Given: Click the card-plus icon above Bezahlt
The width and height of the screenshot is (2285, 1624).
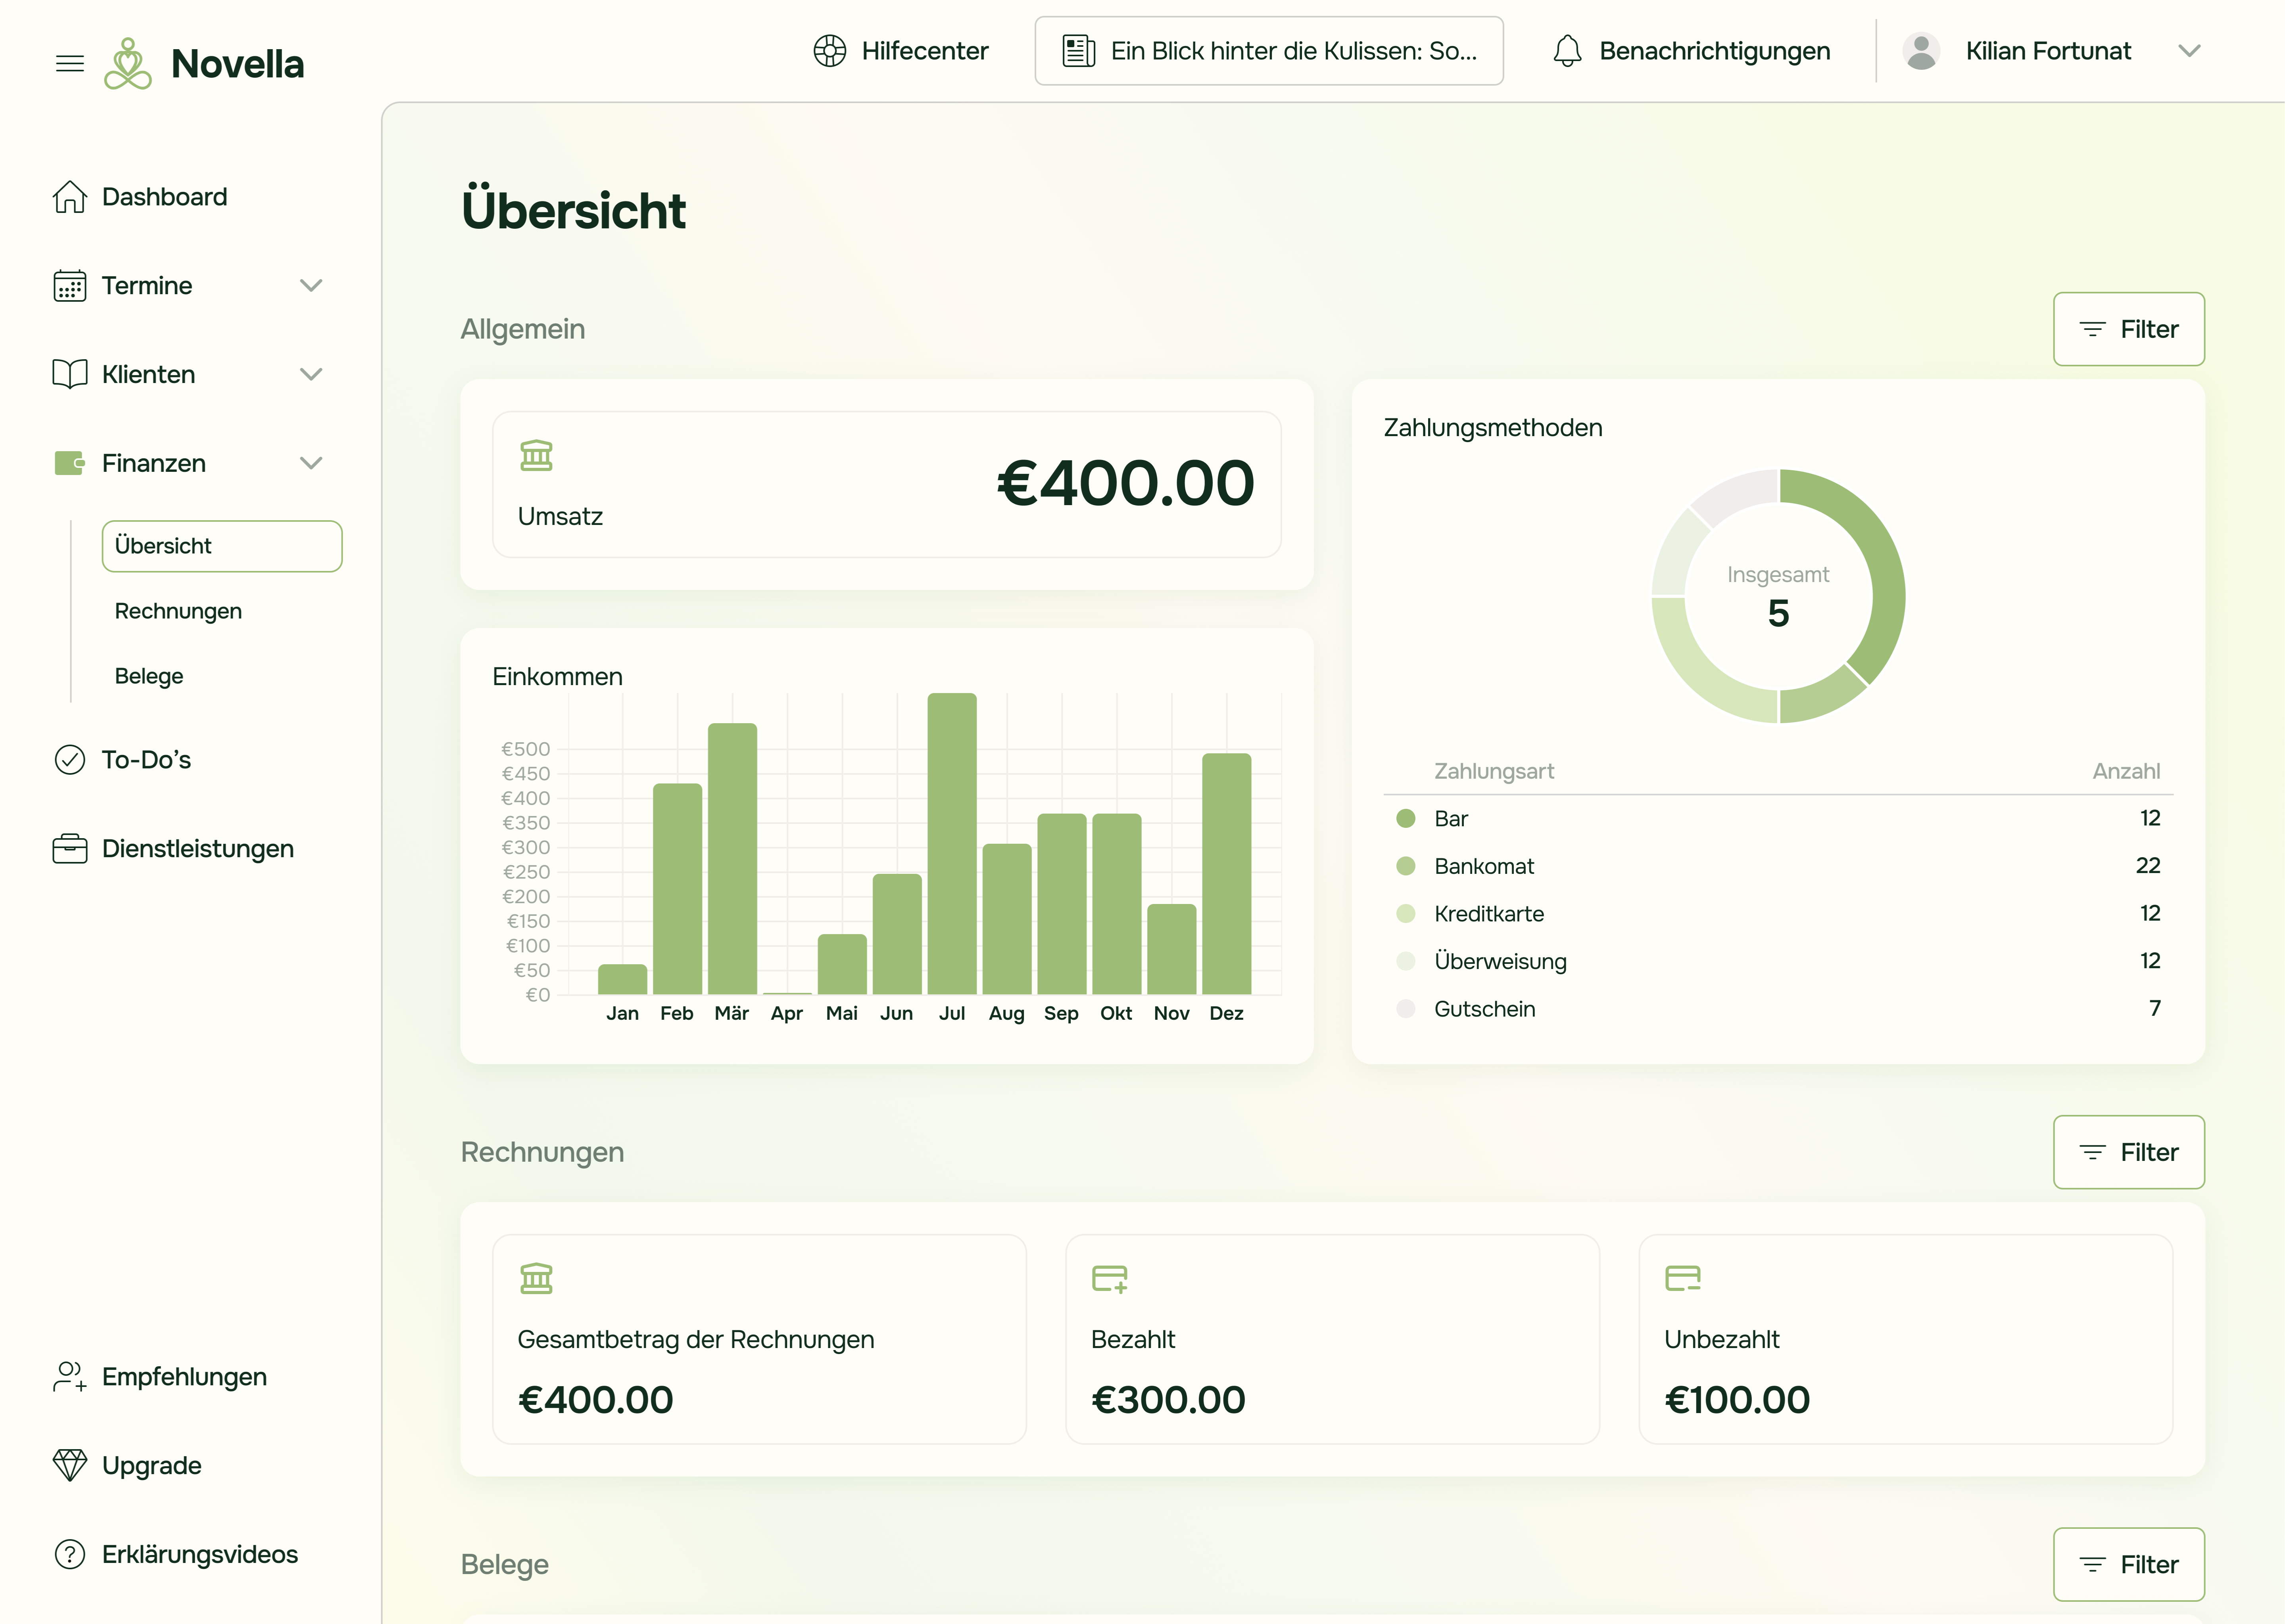Looking at the screenshot, I should click(x=1110, y=1279).
